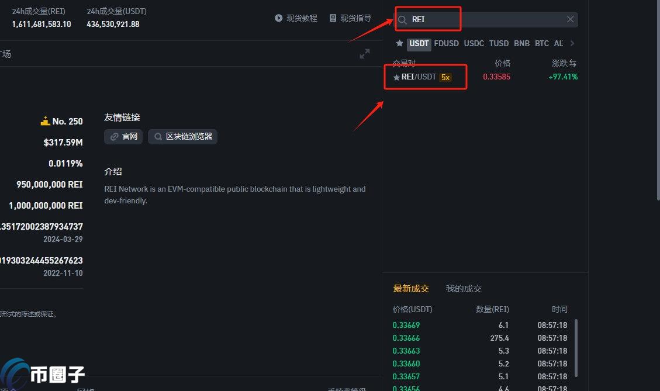
Task: Expand the market panel to fullscreen
Action: [365, 54]
